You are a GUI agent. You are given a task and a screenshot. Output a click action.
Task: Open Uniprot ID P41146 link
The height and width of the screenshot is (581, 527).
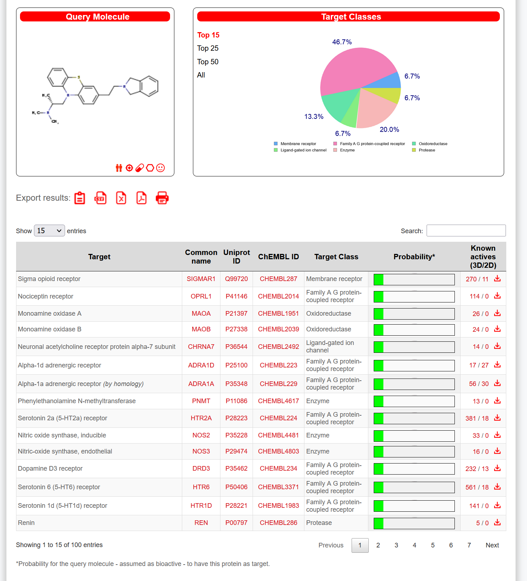point(237,296)
